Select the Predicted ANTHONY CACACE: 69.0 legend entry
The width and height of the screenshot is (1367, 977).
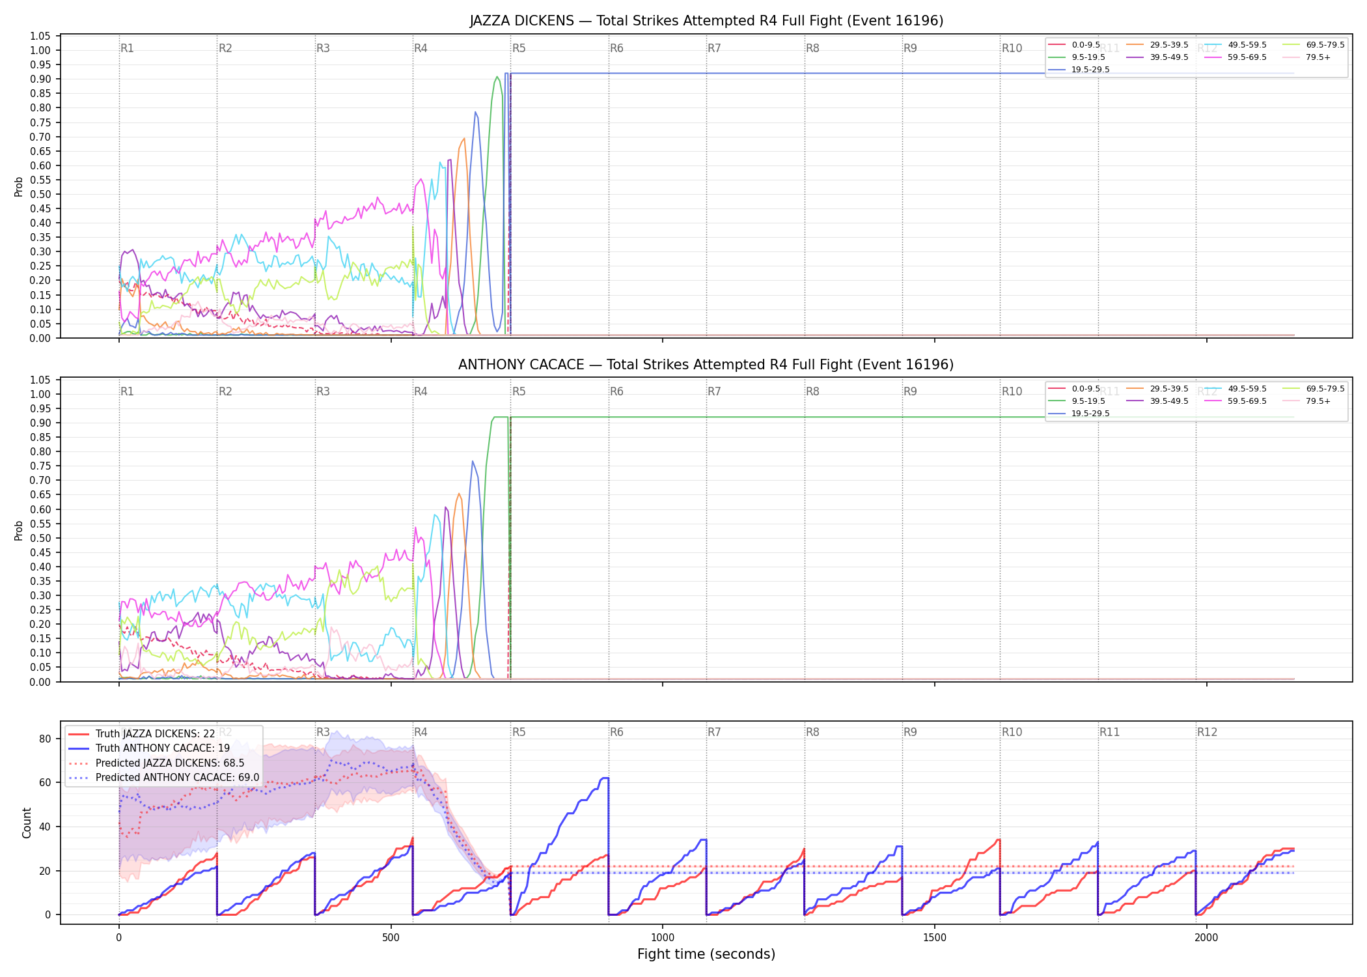point(163,778)
